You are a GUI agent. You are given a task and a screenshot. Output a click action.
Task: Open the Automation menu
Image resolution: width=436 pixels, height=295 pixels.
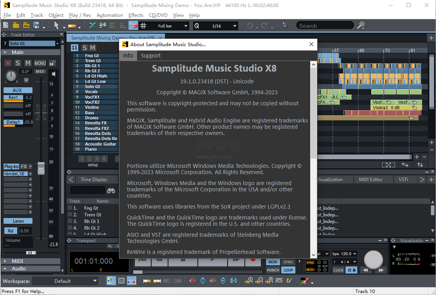pos(110,15)
